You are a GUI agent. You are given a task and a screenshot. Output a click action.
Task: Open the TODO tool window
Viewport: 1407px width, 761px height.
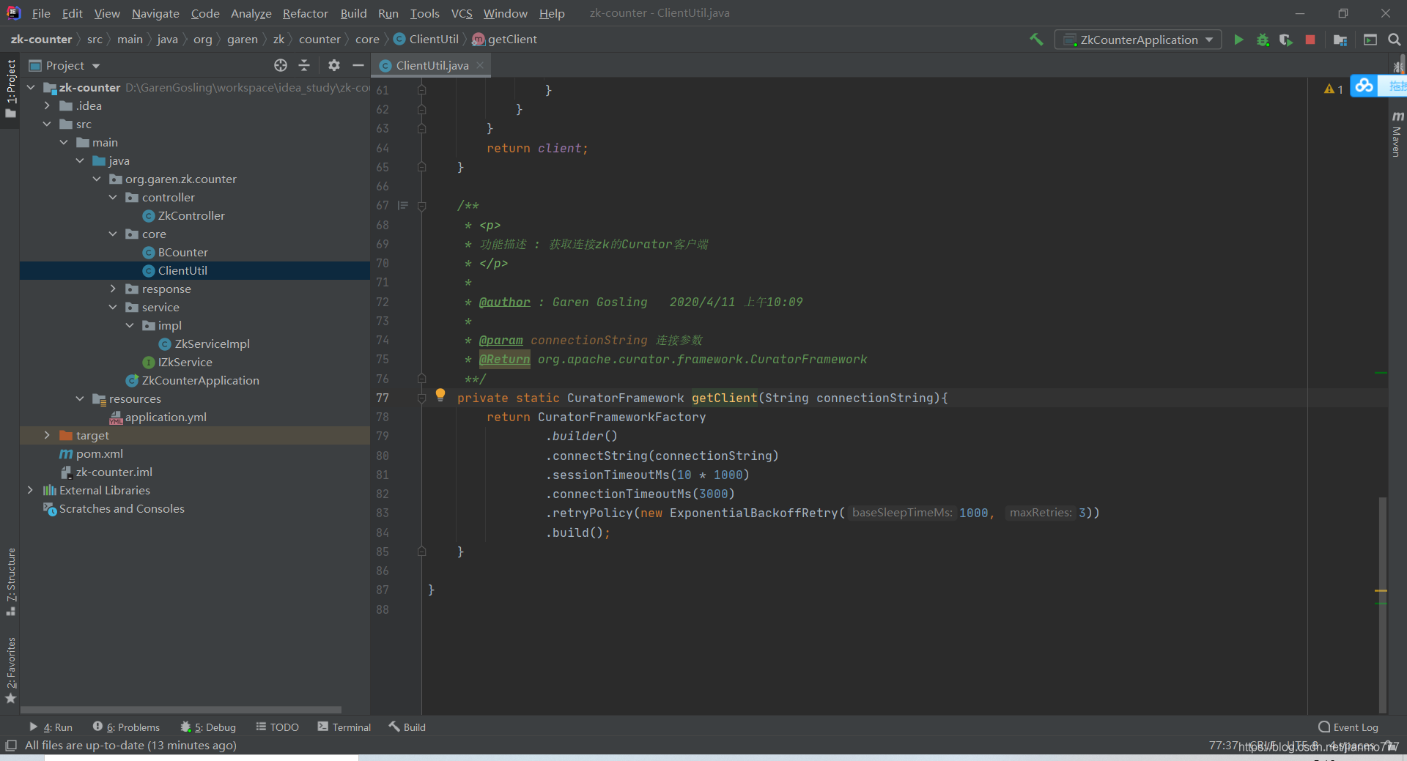[277, 727]
